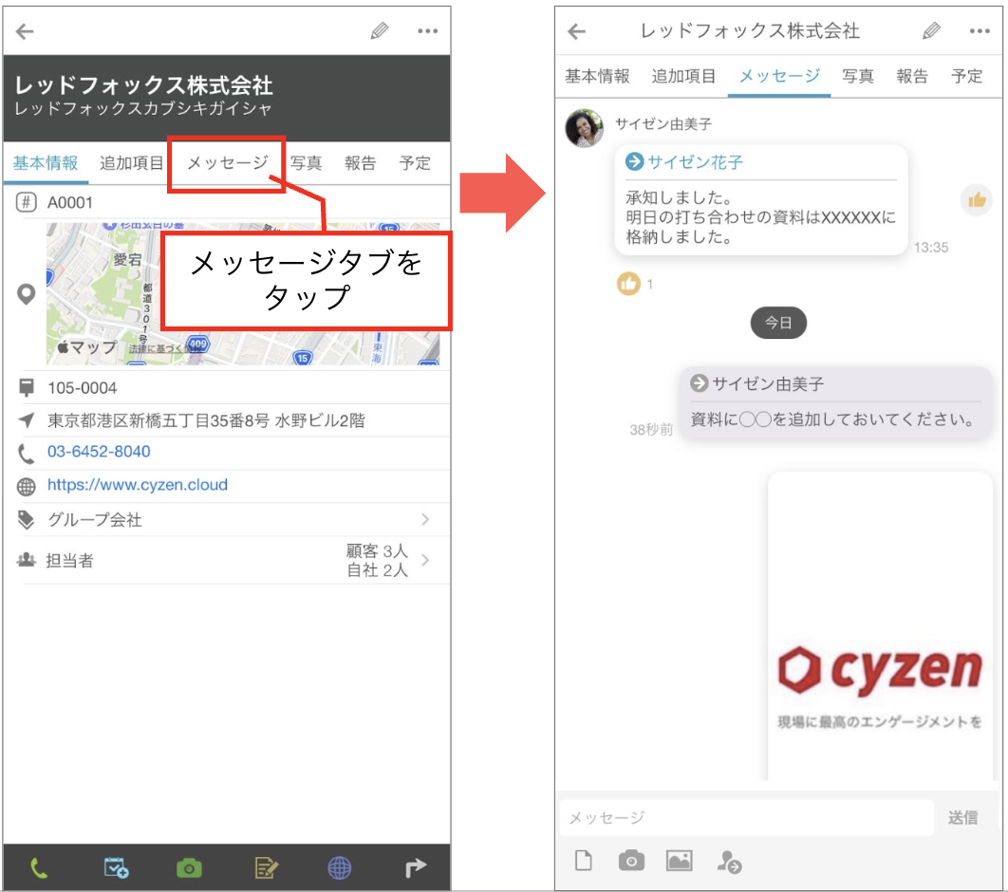This screenshot has width=1008, height=892.
Task: Tap the gray camera icon below message box
Action: (x=631, y=860)
